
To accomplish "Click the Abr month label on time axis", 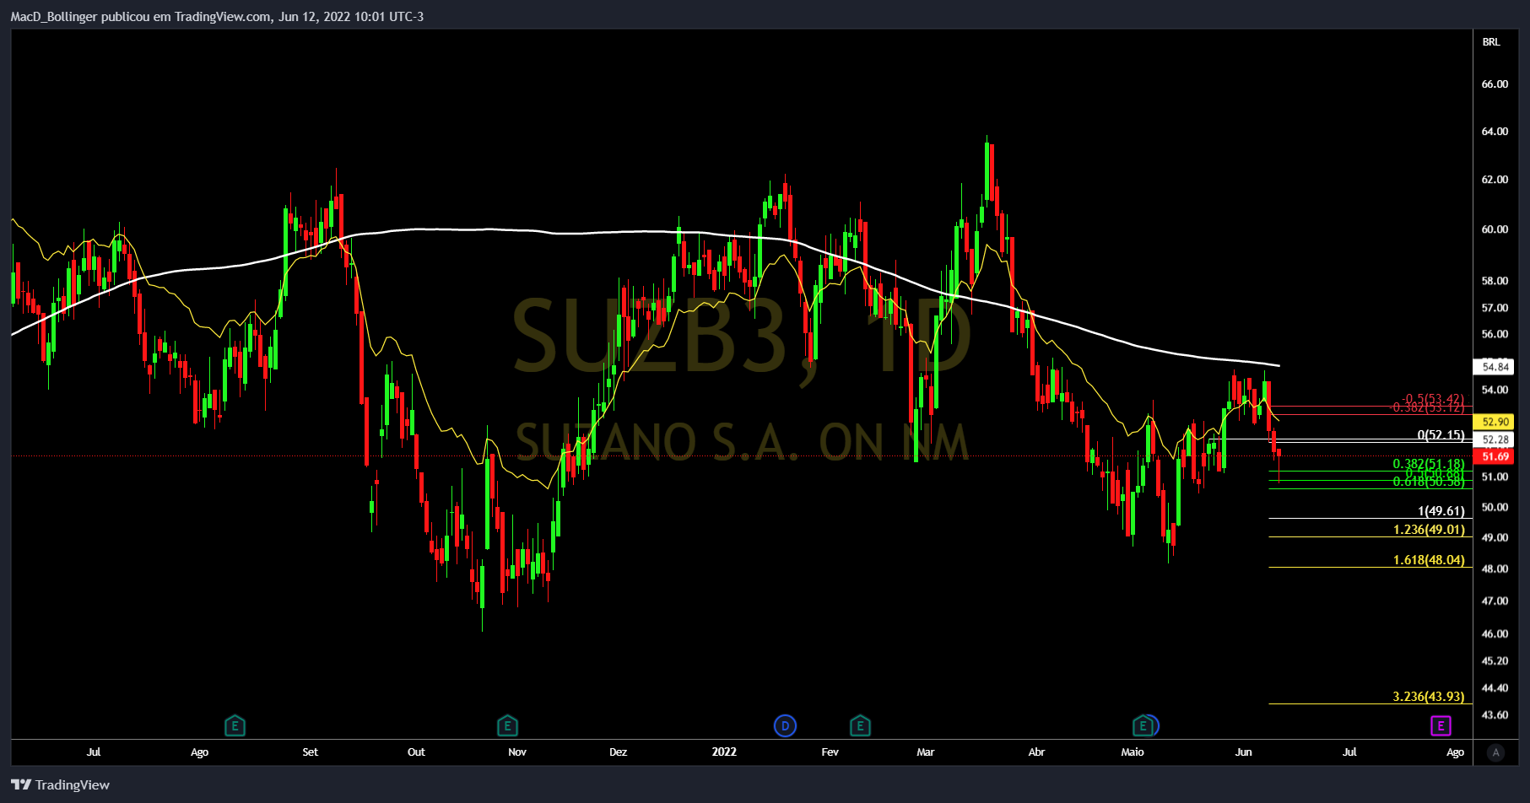I will 1036,752.
